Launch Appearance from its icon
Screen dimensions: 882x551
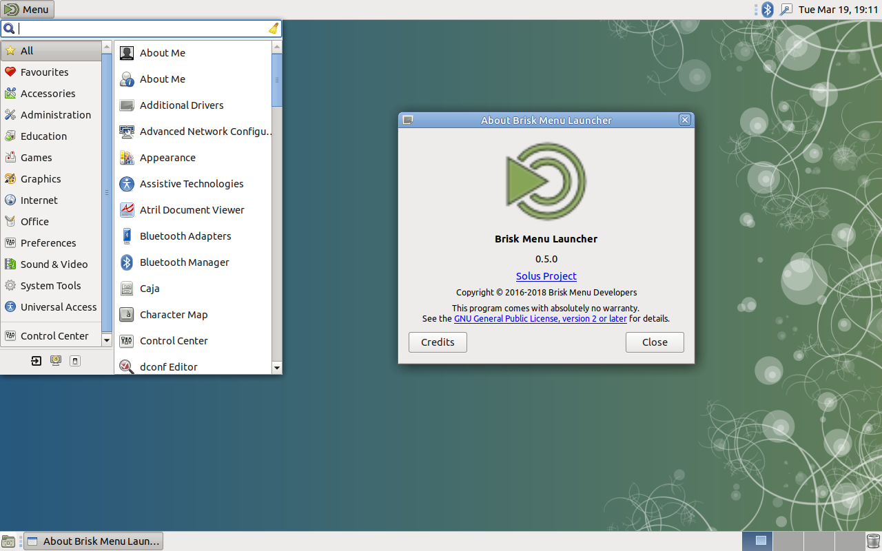(x=127, y=158)
